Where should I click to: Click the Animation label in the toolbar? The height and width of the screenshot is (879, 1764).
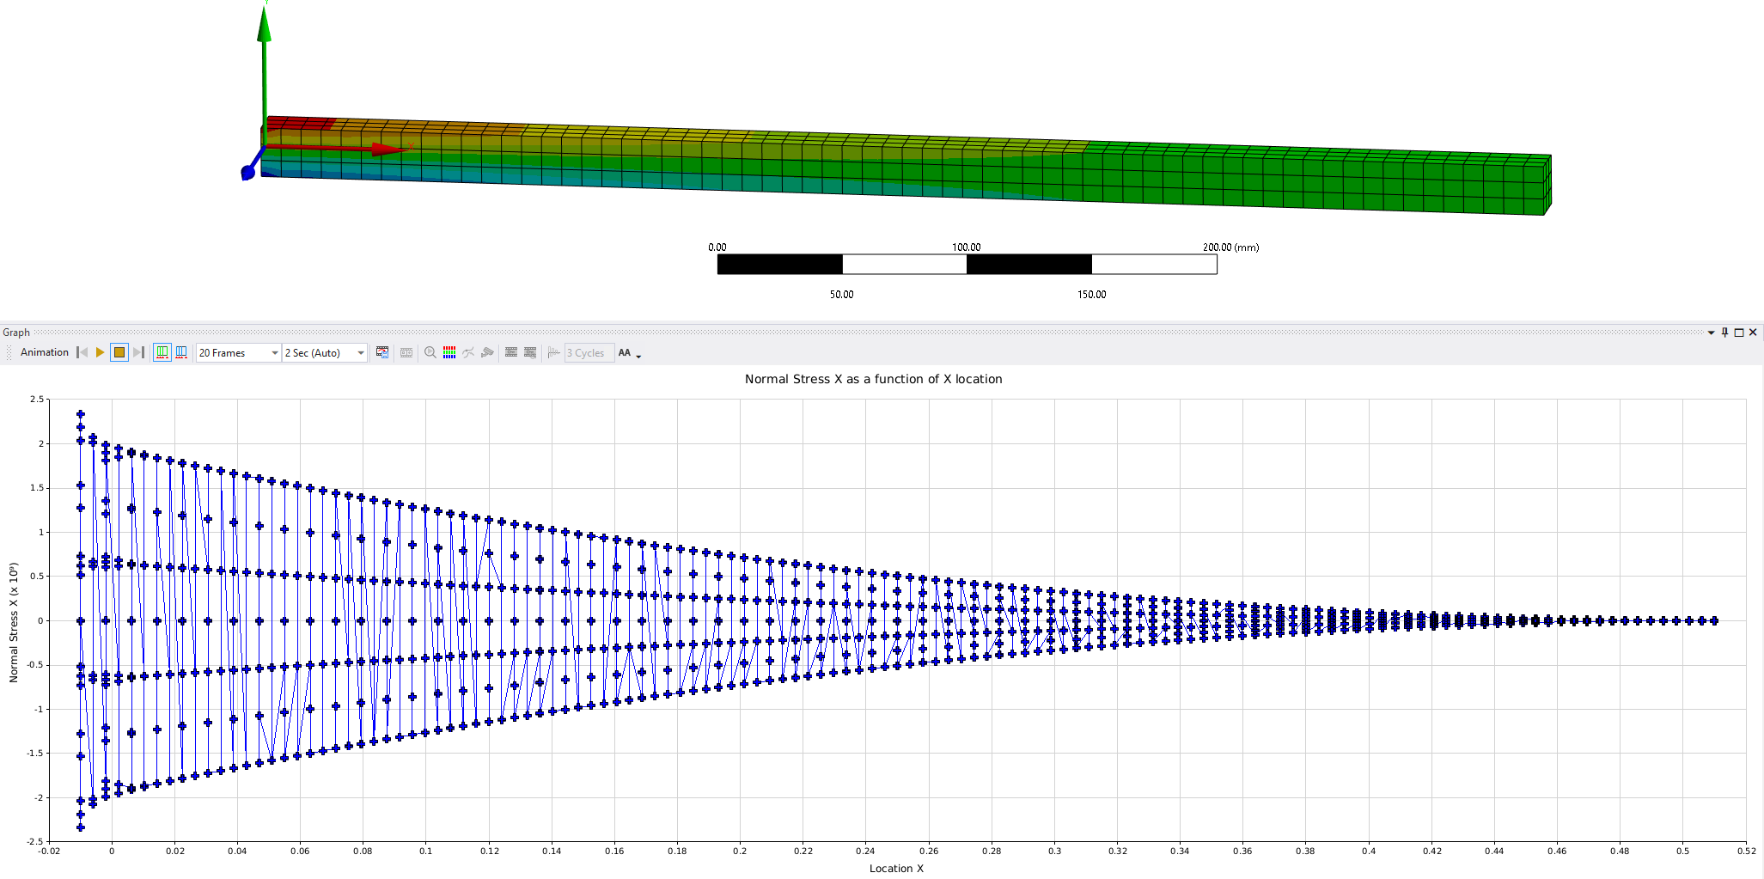coord(43,352)
